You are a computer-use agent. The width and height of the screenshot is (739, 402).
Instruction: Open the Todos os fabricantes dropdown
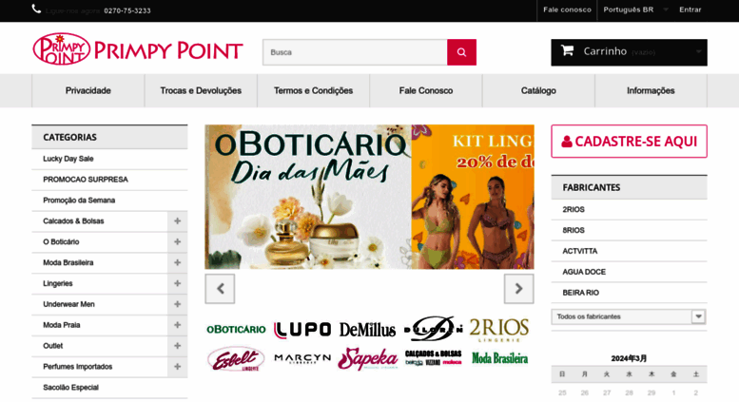tap(629, 316)
